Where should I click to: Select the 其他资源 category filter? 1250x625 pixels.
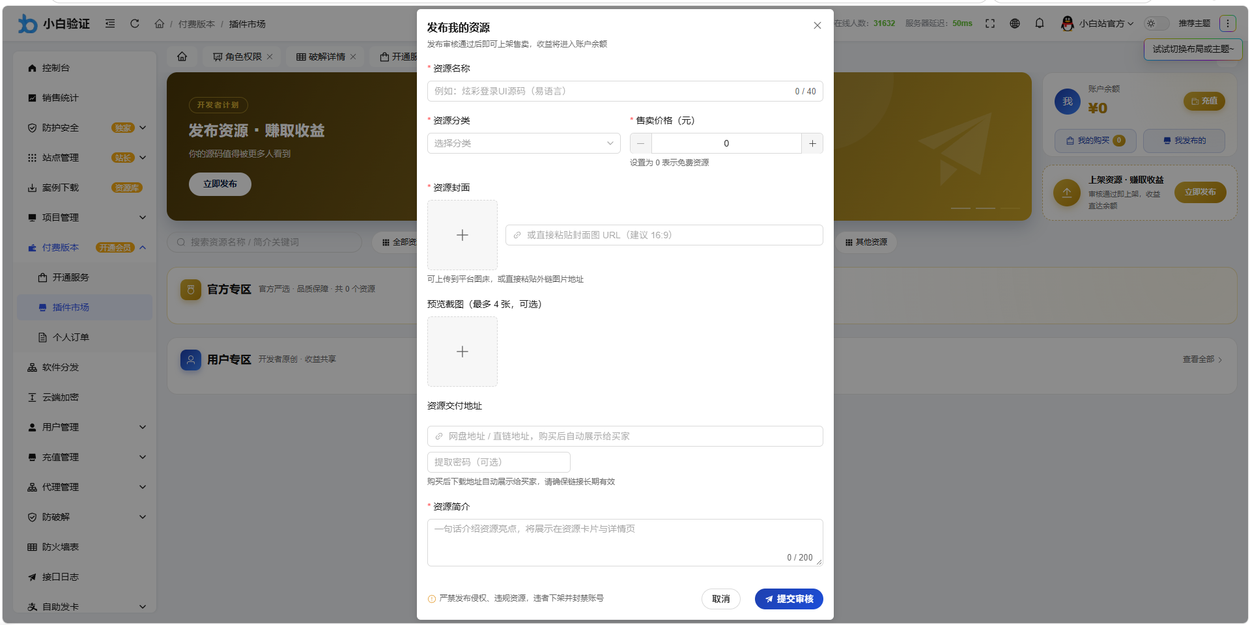tap(866, 242)
